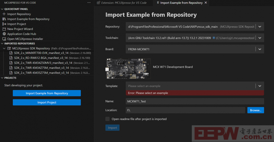274x142 pixels.
Task: Open the Repository dropdown arrow
Action: [x=260, y=27]
